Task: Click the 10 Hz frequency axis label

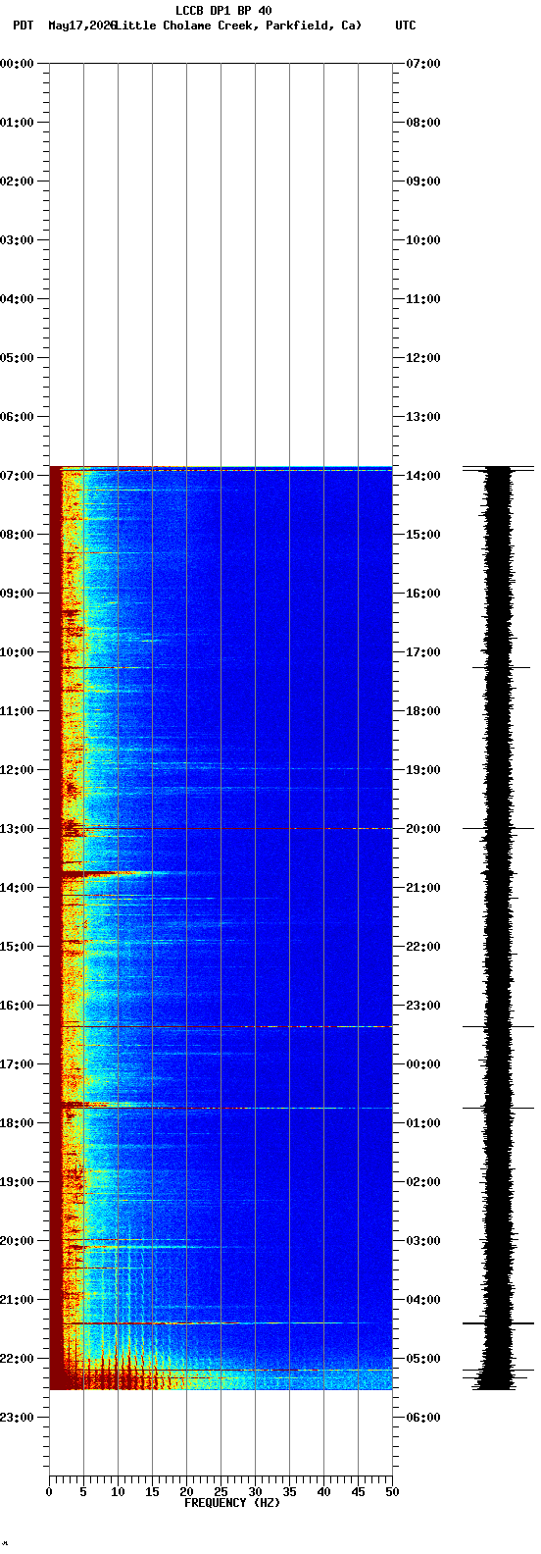Action: click(118, 1492)
